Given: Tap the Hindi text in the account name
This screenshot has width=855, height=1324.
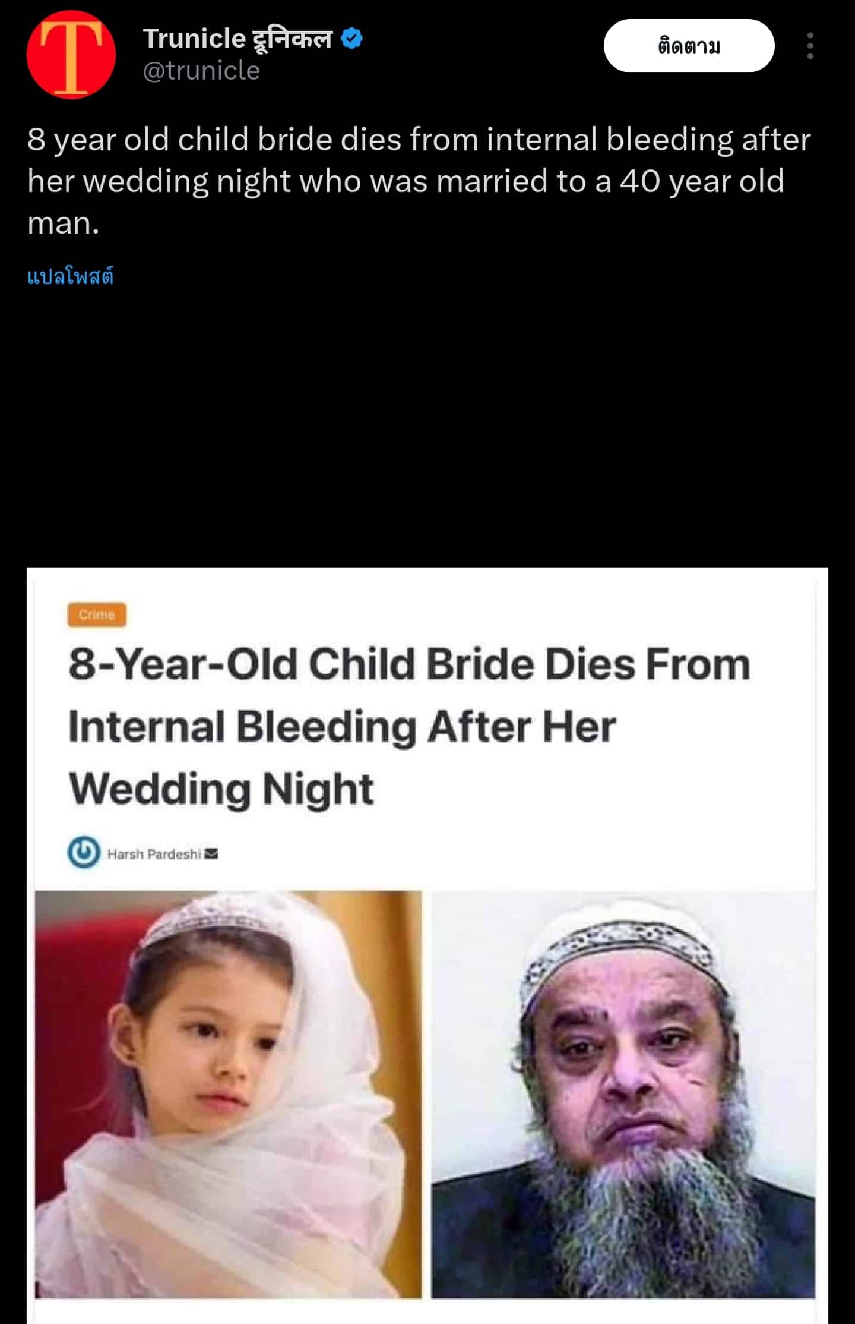Looking at the screenshot, I should tap(293, 39).
